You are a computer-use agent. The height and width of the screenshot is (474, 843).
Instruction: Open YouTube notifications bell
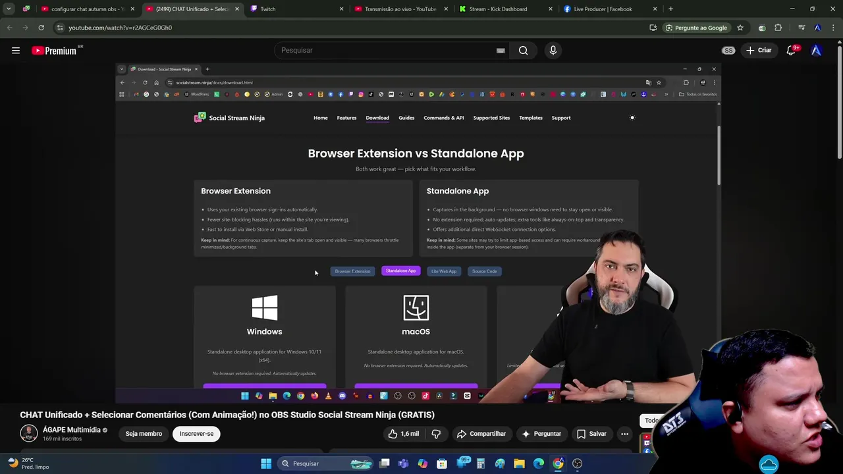click(x=792, y=50)
